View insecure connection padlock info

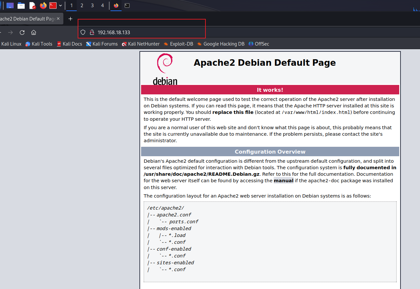(92, 32)
